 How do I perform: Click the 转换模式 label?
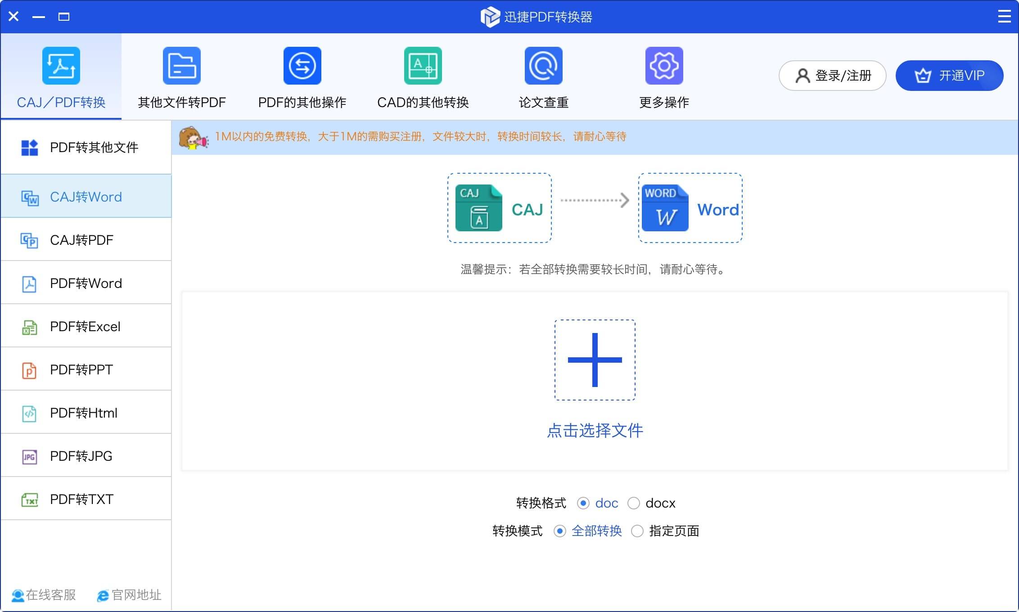click(x=518, y=531)
